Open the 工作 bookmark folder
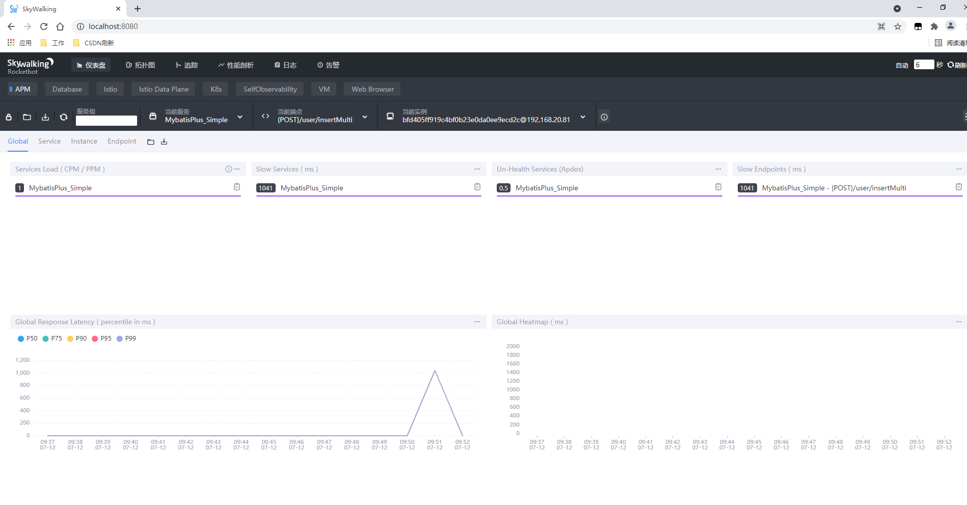Screen dimensions: 967x505 click(x=52, y=43)
